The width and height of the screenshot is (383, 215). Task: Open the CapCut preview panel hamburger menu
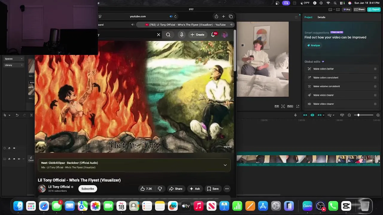coord(296,17)
